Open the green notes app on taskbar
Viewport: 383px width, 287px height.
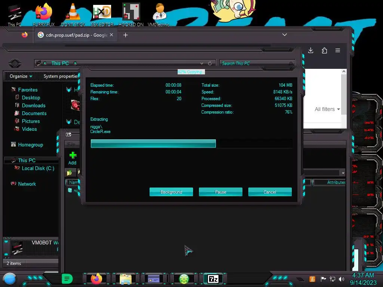[67, 279]
